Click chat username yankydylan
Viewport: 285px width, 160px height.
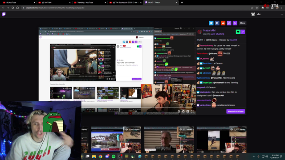pyautogui.click(x=205, y=105)
